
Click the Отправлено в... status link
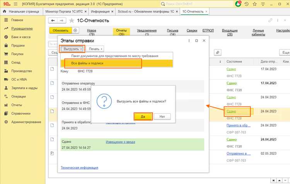point(239,154)
